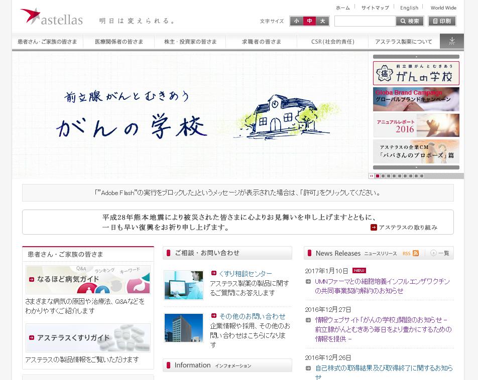Pause the banner slideshow
This screenshot has width=478, height=380.
[372, 176]
